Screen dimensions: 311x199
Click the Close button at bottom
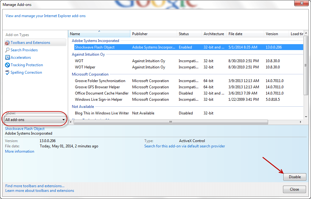(x=294, y=189)
